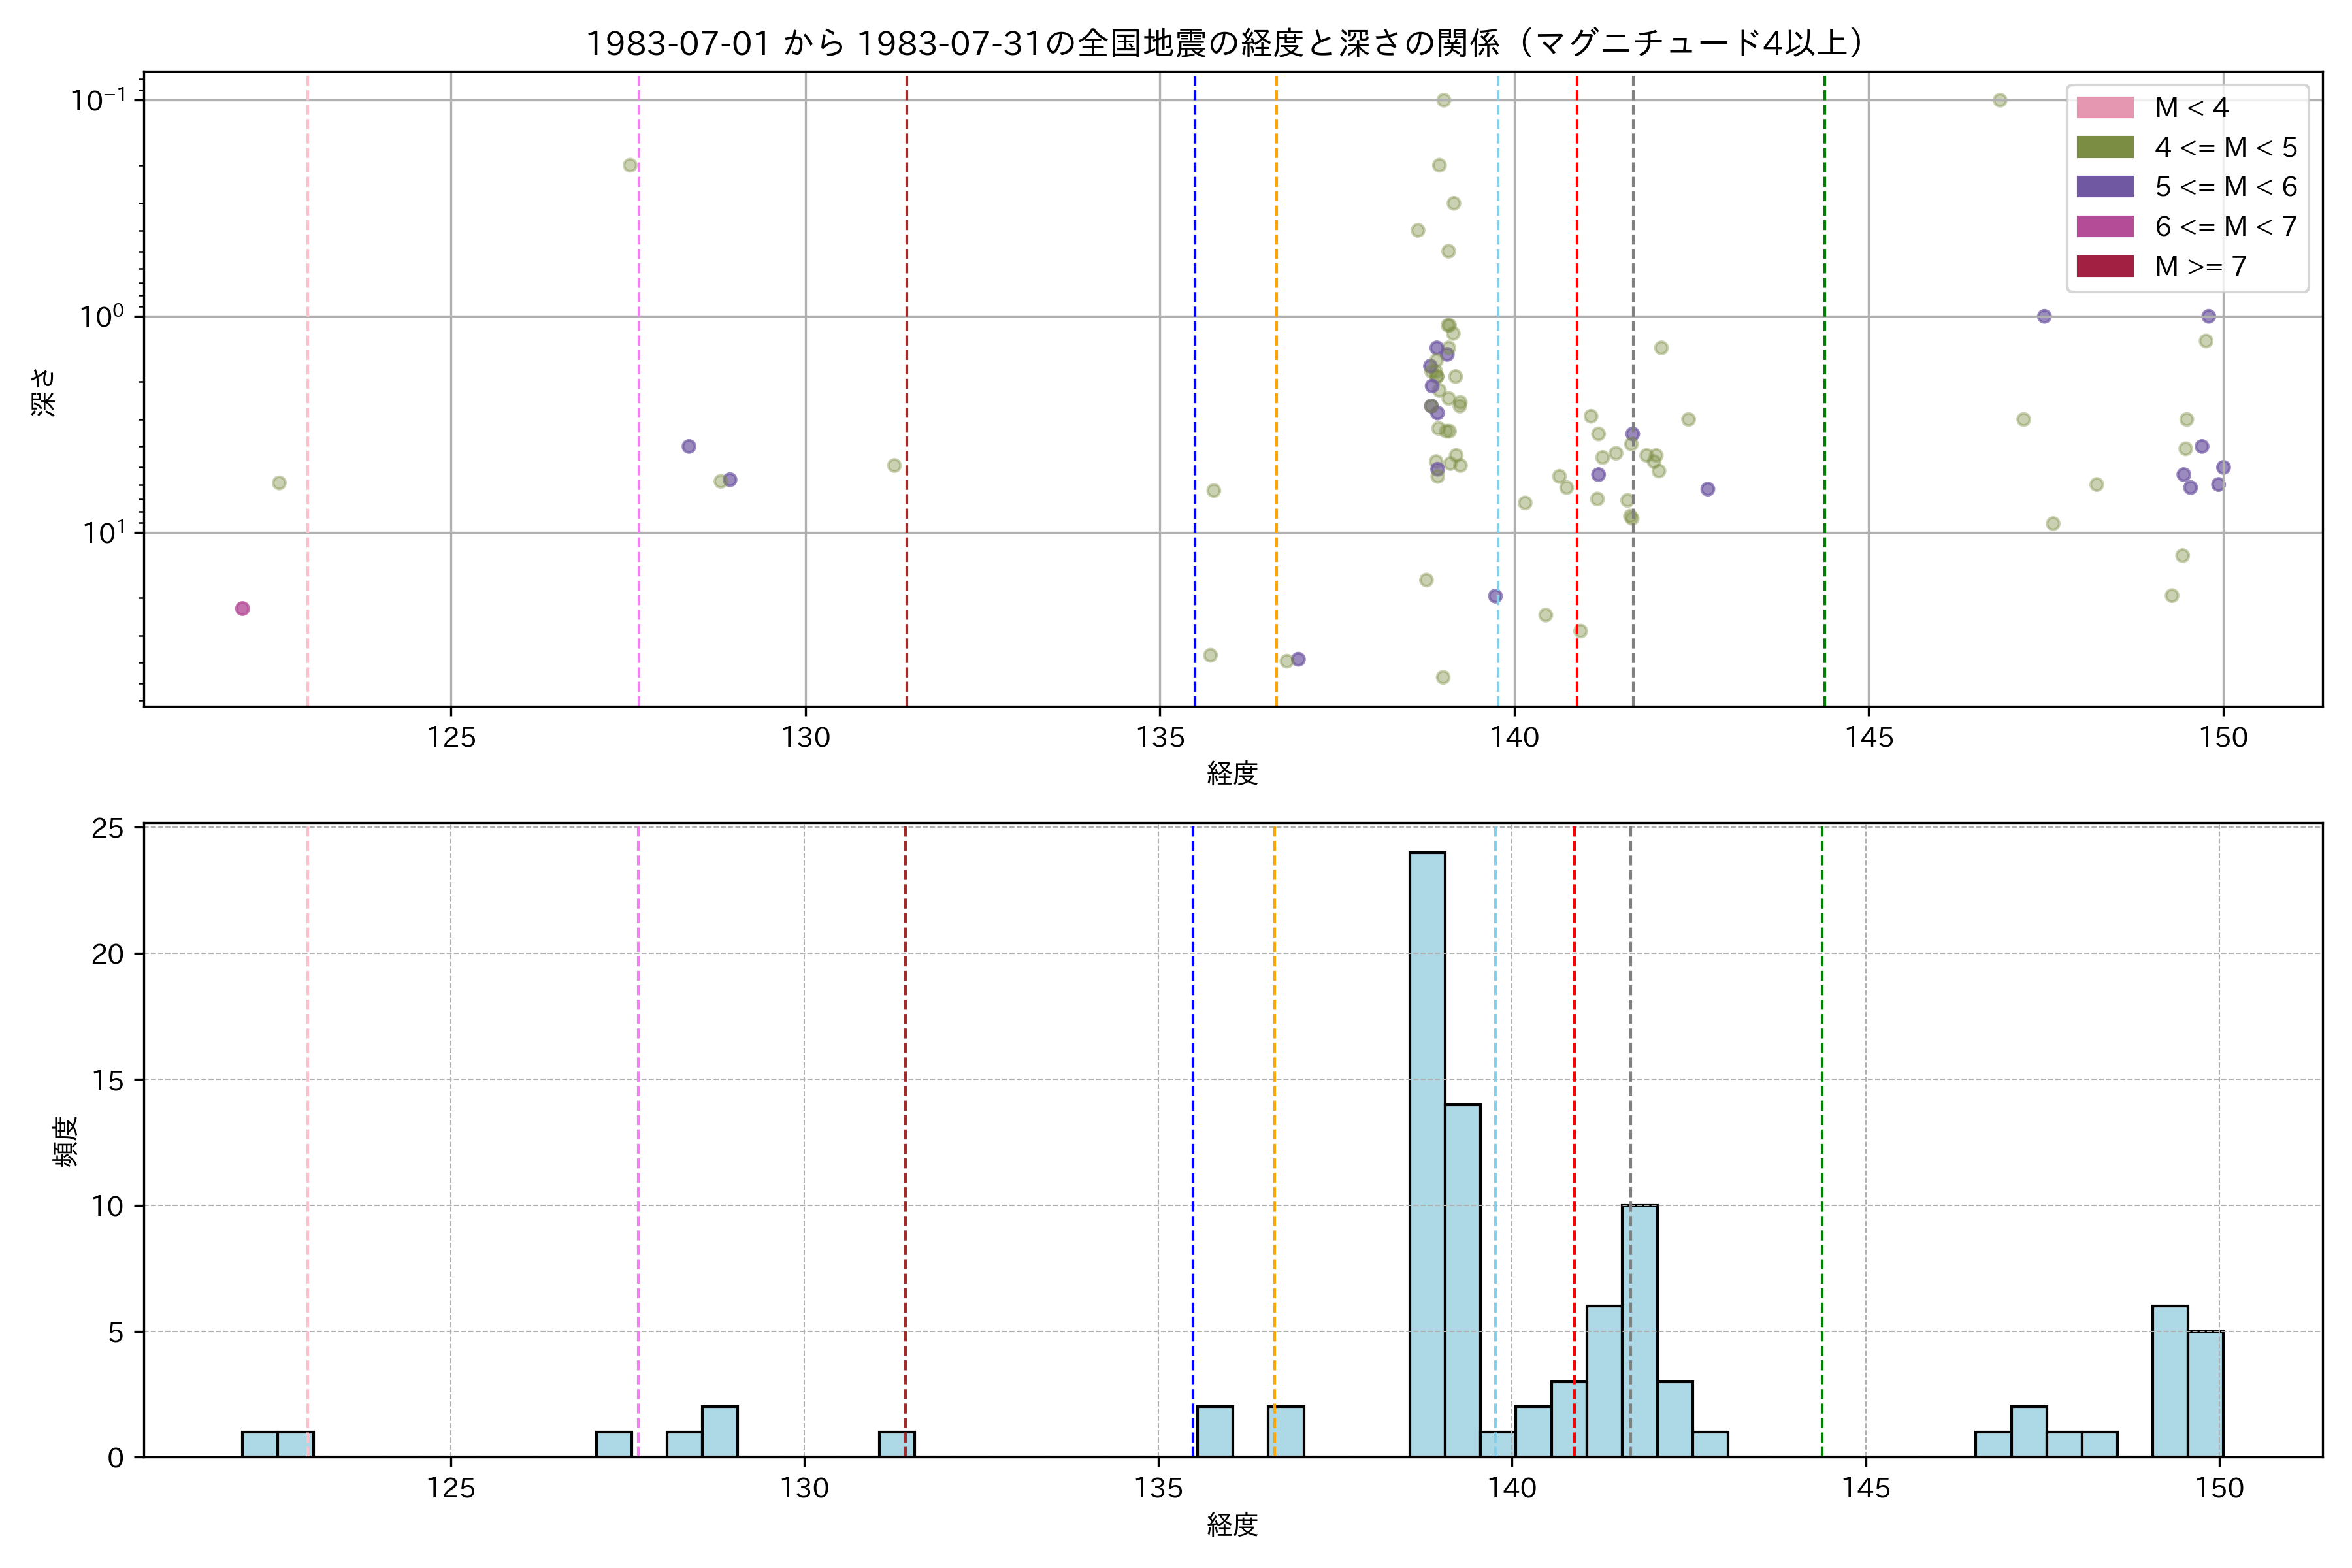This screenshot has height=1568, width=2352.
Task: Click the pink M < 4 legend swatch
Action: click(2104, 108)
